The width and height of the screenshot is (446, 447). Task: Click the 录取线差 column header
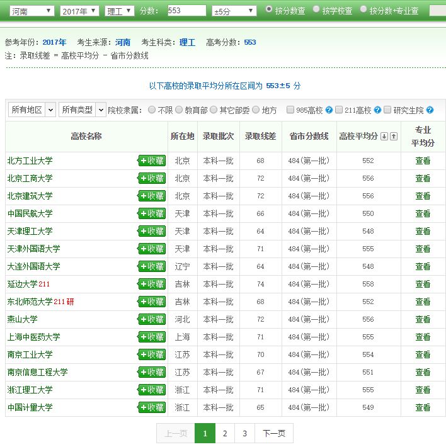(260, 136)
